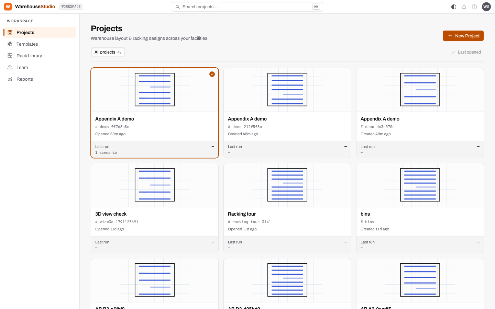
Task: Open Team via its people icon
Action: point(10,67)
